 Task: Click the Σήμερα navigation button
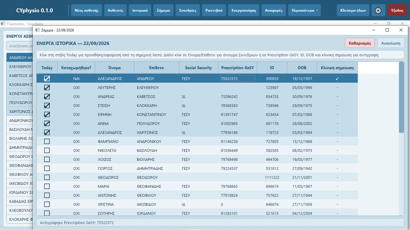click(x=163, y=10)
